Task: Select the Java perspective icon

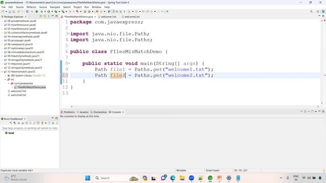Action: 323,12
